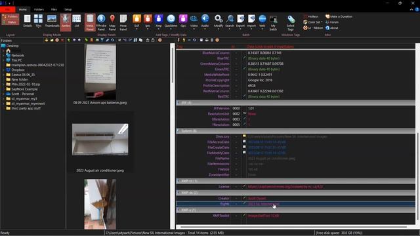Switch to Details display mode
Screen dimensions: 420x236
[x=28, y=21]
